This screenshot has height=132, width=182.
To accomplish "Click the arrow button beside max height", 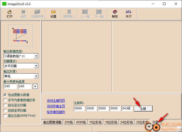I will [x=35, y=86].
